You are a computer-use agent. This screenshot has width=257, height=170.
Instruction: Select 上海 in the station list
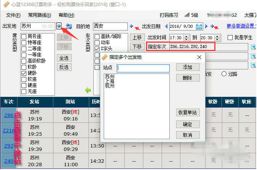(110, 81)
